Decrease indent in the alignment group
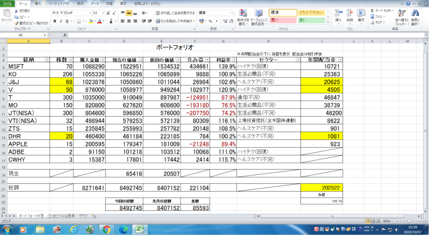The width and height of the screenshot is (429, 241). tap(144, 21)
